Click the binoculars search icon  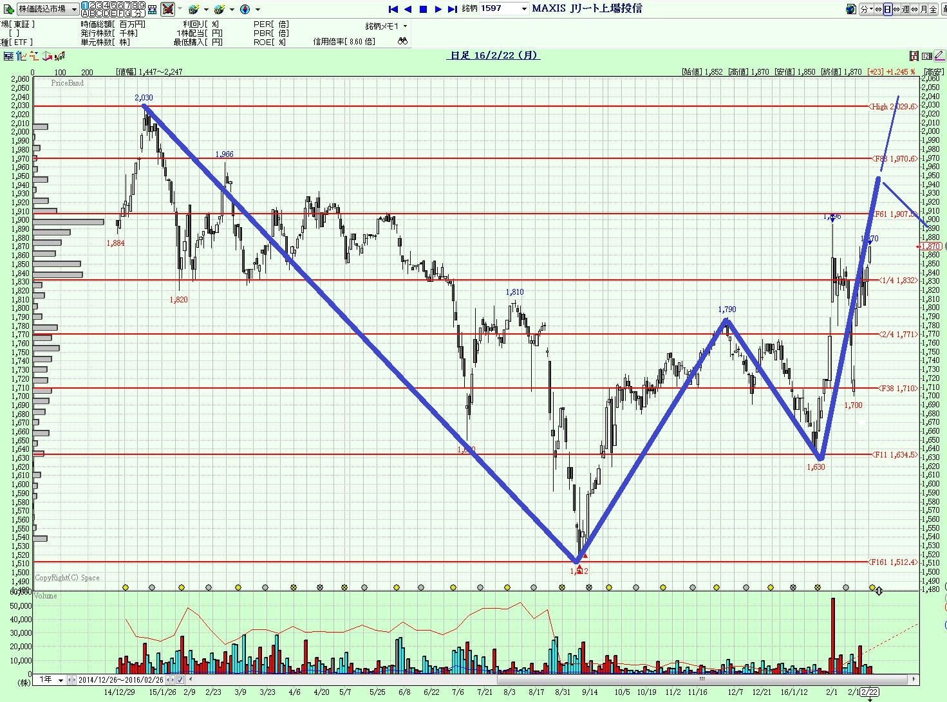pos(402,41)
